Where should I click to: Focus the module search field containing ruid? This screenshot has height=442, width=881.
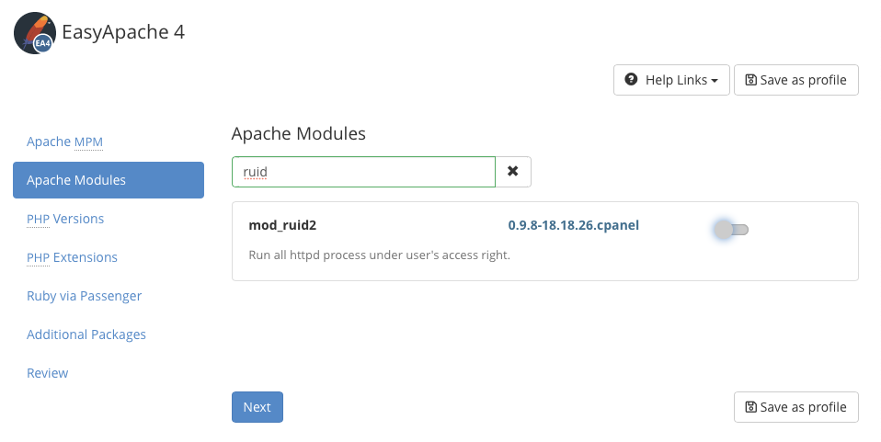point(363,172)
